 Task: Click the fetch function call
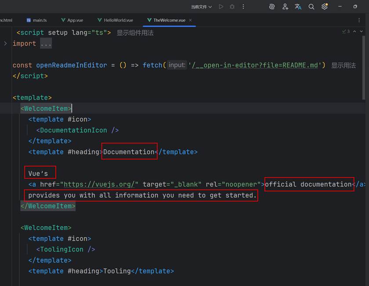click(152, 65)
